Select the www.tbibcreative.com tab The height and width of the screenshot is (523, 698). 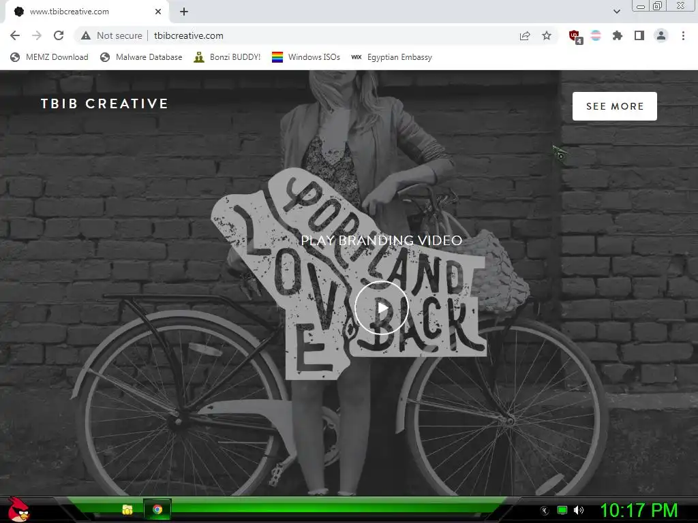click(x=87, y=12)
